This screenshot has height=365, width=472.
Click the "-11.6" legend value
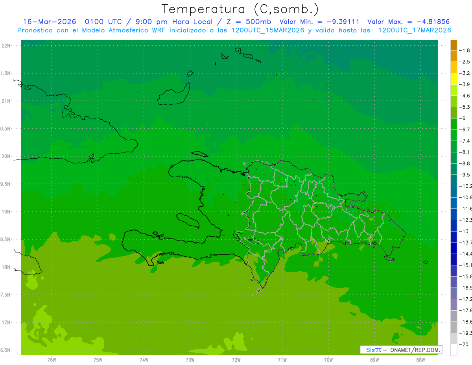[465, 209]
